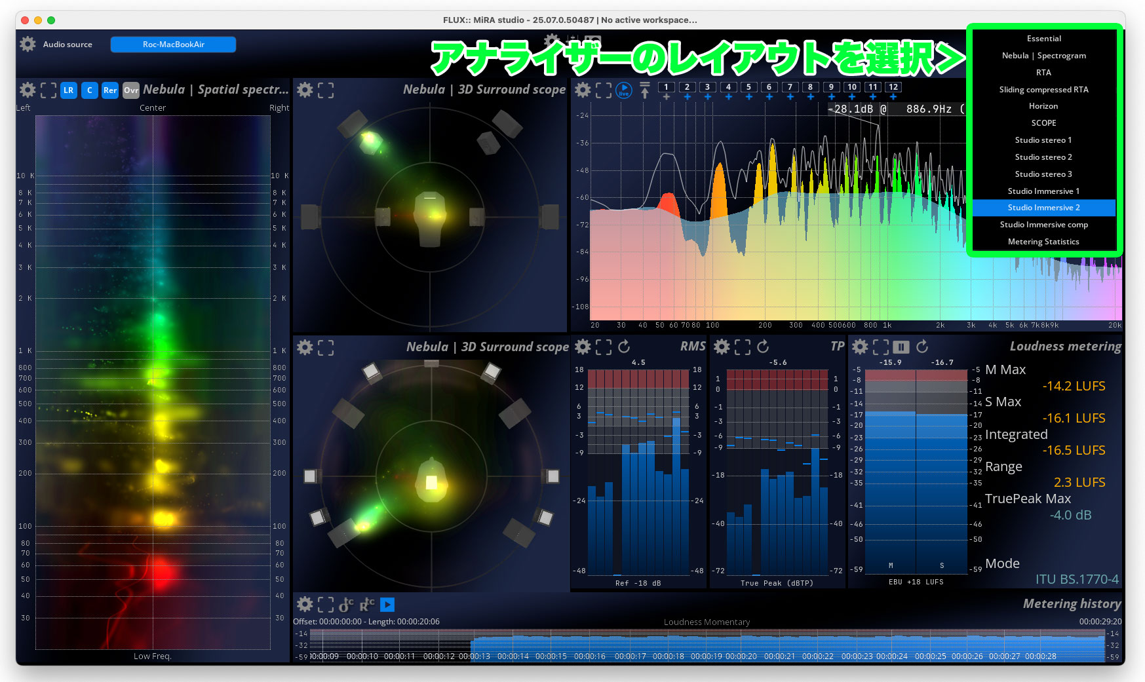Play the Metering history
Image resolution: width=1145 pixels, height=682 pixels.
tap(387, 605)
